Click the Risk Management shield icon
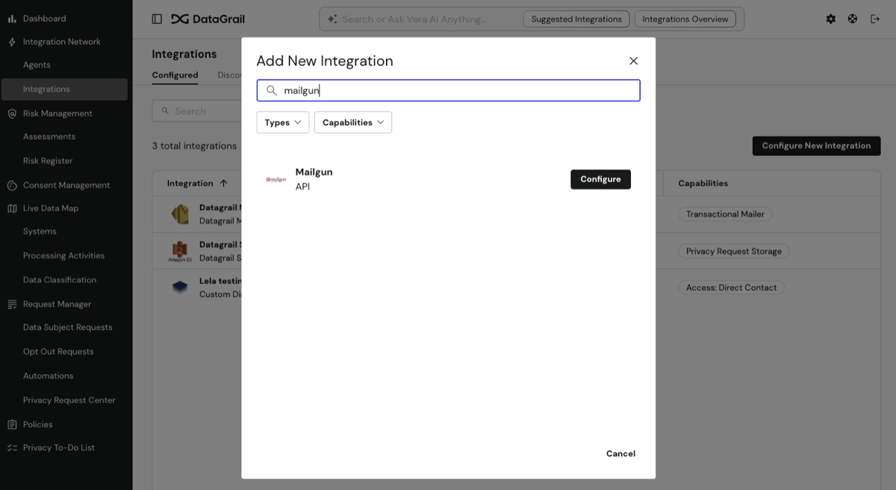 coord(12,114)
